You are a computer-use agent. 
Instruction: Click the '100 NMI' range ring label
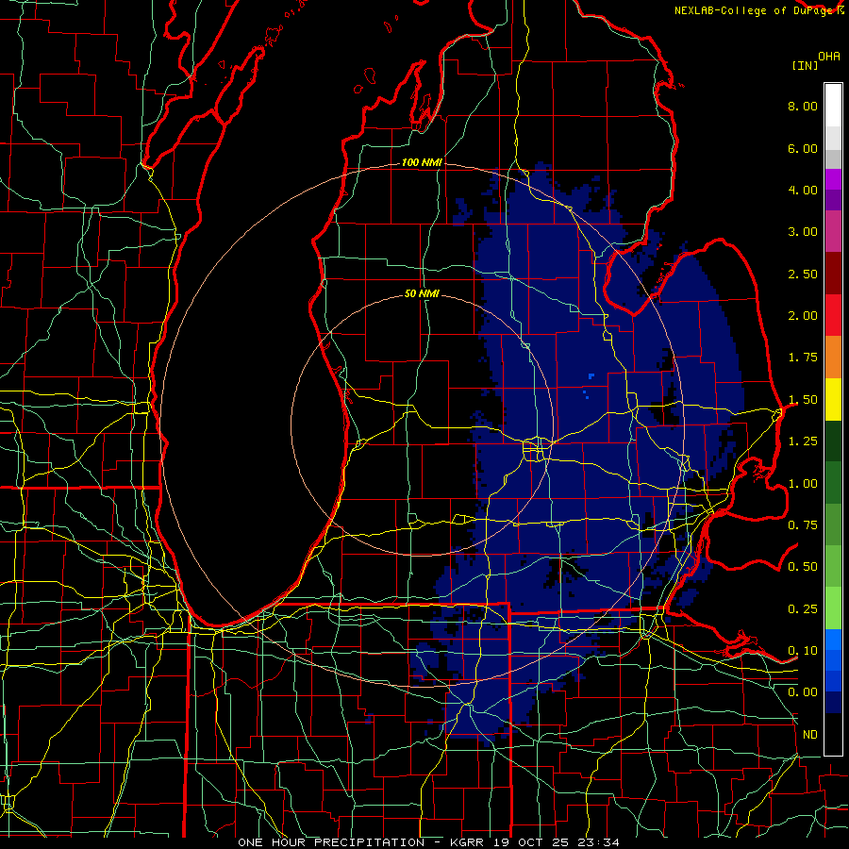tap(422, 162)
